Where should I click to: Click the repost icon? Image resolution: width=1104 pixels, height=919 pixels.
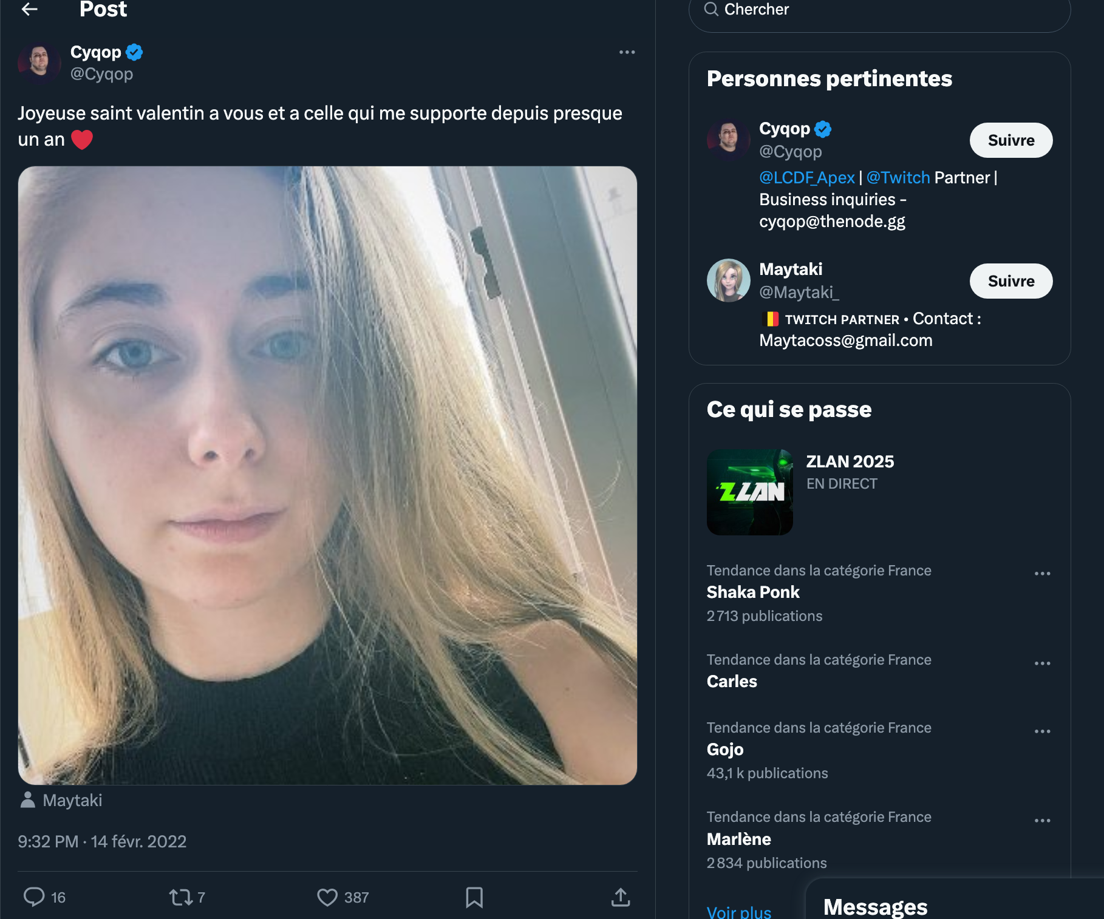(180, 897)
